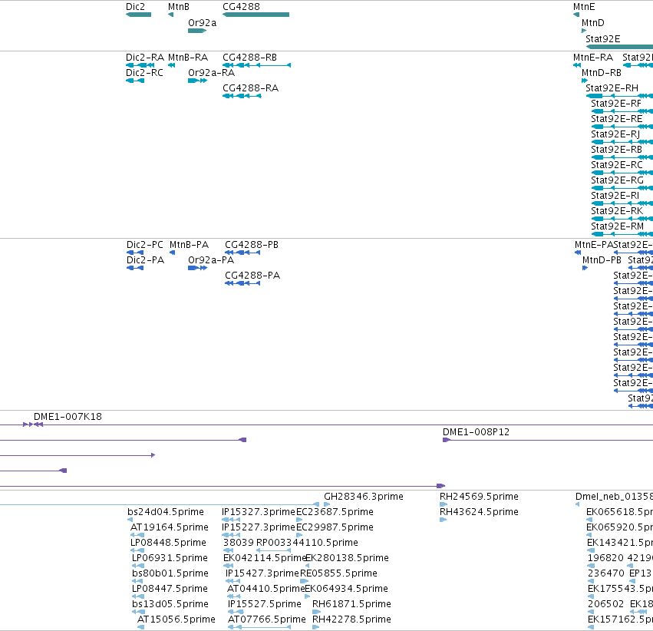Select the Dic2-RC transcript glyph
Viewport: 653px width, 631px height.
tap(135, 81)
